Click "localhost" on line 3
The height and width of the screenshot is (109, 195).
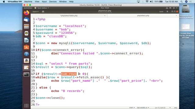click(x=74, y=26)
